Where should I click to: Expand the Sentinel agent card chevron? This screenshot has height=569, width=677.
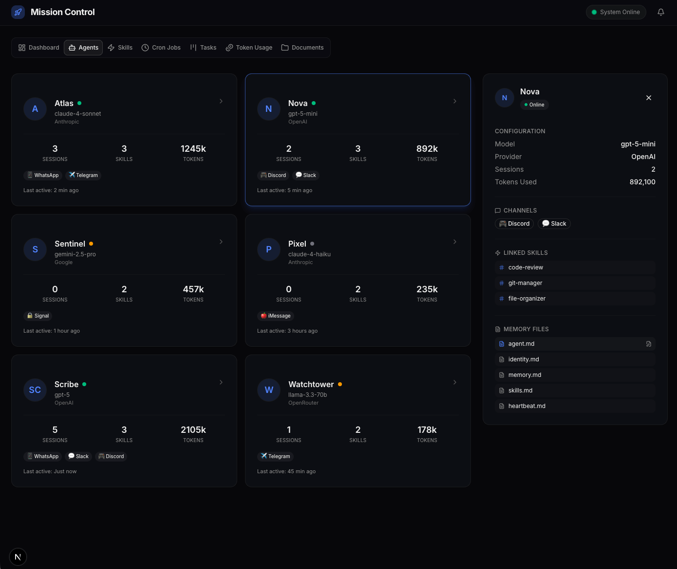point(221,242)
